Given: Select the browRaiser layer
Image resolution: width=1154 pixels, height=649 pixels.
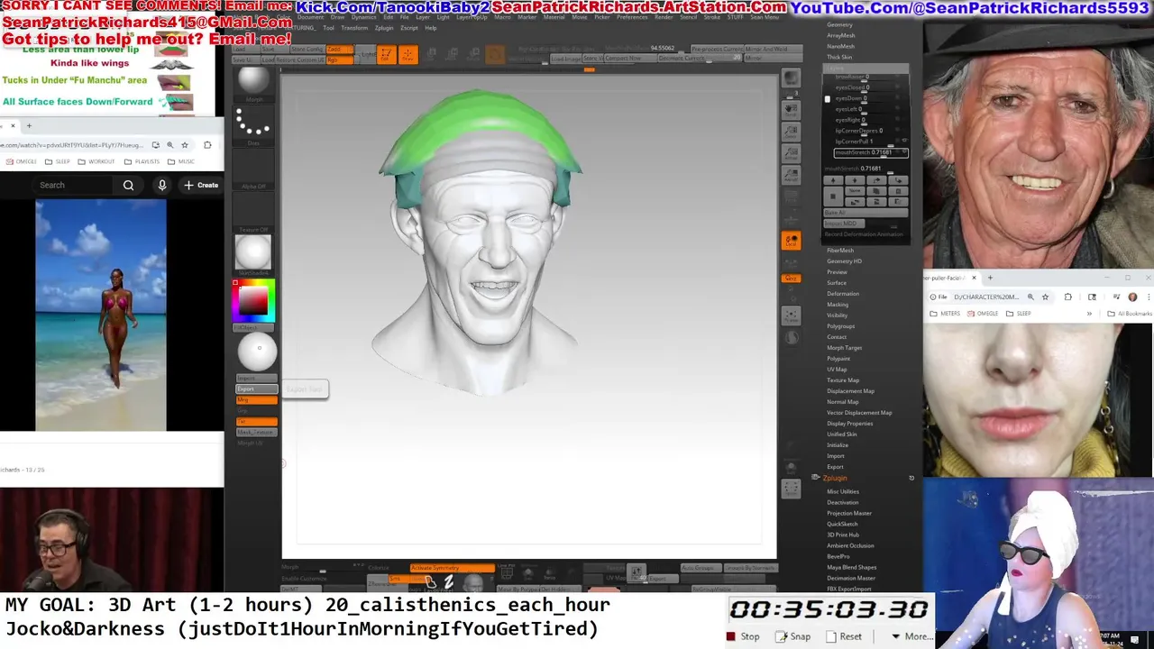Looking at the screenshot, I should coord(848,77).
